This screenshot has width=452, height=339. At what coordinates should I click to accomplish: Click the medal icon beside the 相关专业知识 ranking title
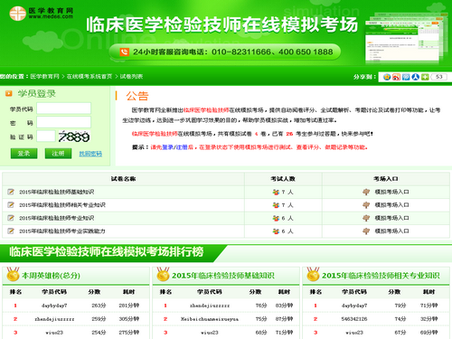coord(313,274)
